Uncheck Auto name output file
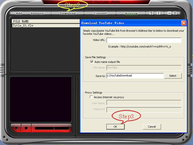Viewport: 193px width, 145px height. point(92,62)
